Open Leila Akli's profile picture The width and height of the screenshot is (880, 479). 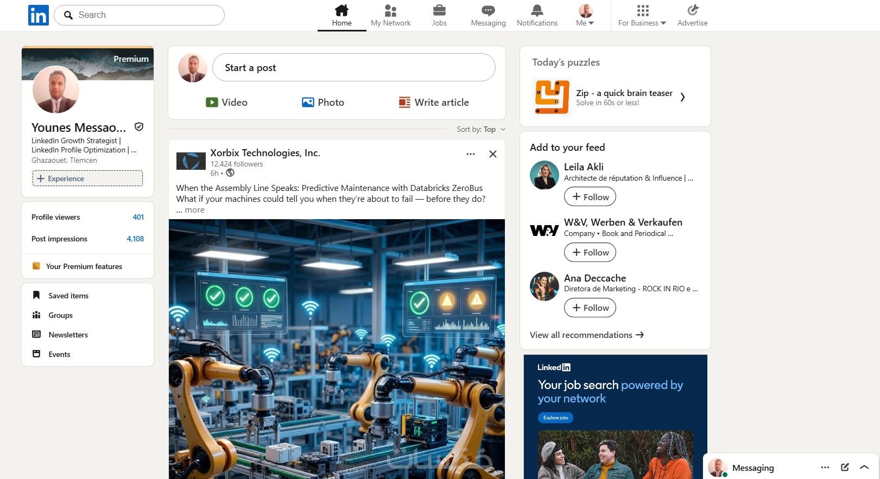click(545, 175)
